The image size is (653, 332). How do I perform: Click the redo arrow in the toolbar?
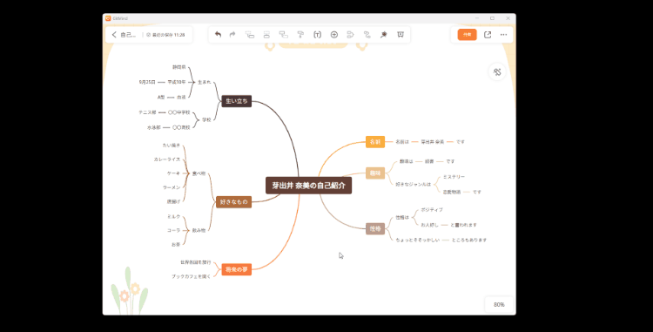pyautogui.click(x=232, y=35)
